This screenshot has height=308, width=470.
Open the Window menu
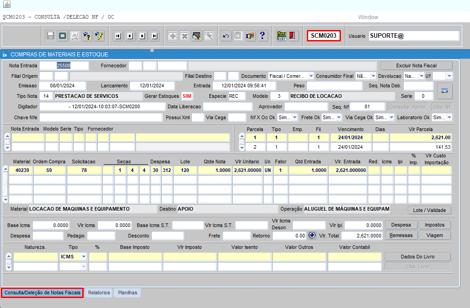pos(368,17)
